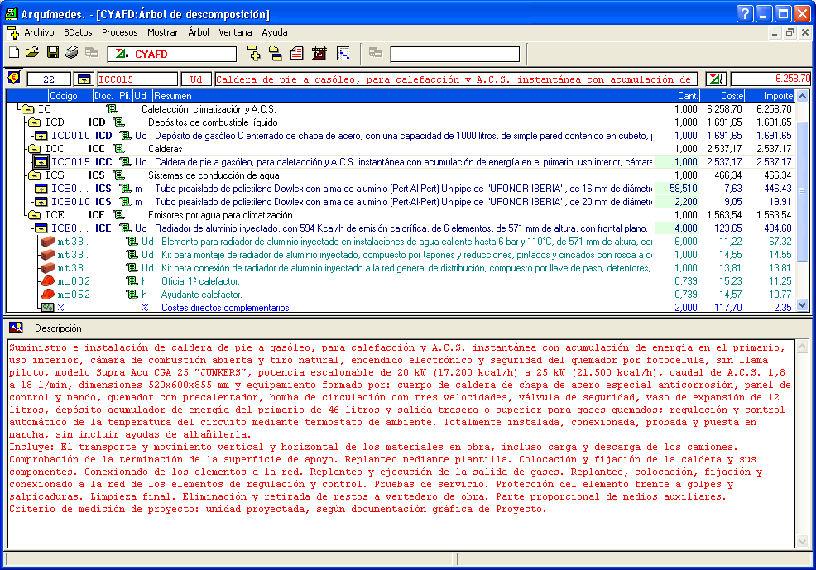This screenshot has height=570, width=816.
Task: Click the application icon left of Archivo
Action: pos(13,32)
